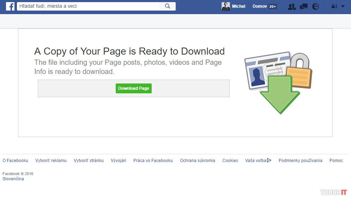This screenshot has width=351, height=199.
Task: Click the download archive illustration
Action: (x=278, y=83)
